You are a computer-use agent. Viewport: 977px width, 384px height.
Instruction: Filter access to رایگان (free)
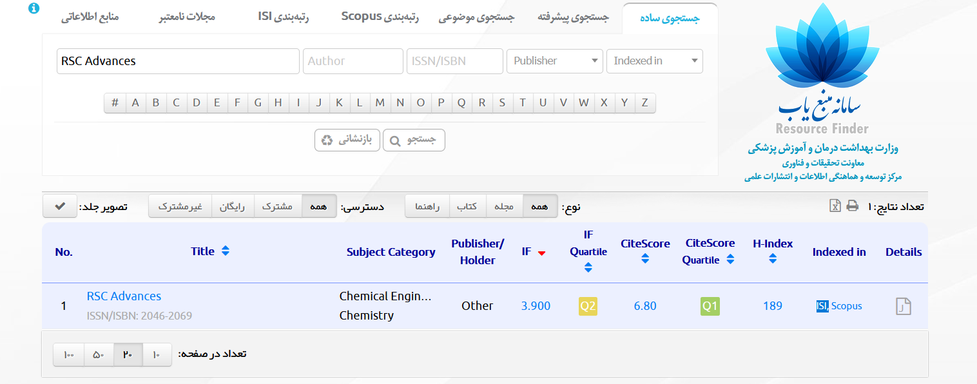point(233,207)
